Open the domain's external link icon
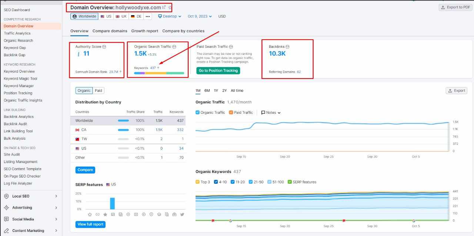474x236 pixels. [164, 7]
